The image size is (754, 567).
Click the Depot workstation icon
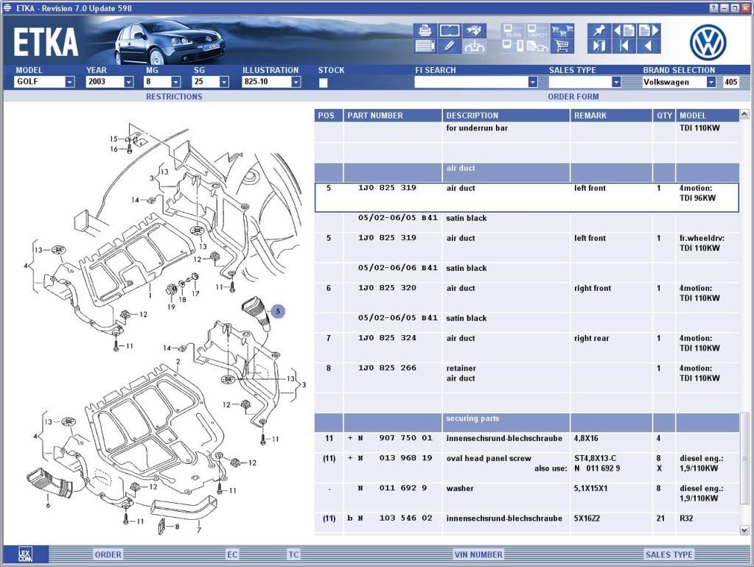click(537, 31)
